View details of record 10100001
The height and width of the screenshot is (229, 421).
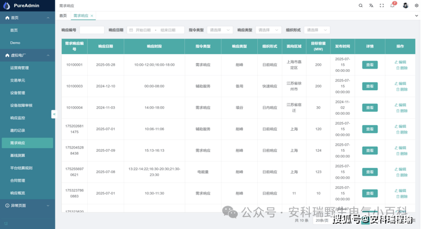click(369, 65)
